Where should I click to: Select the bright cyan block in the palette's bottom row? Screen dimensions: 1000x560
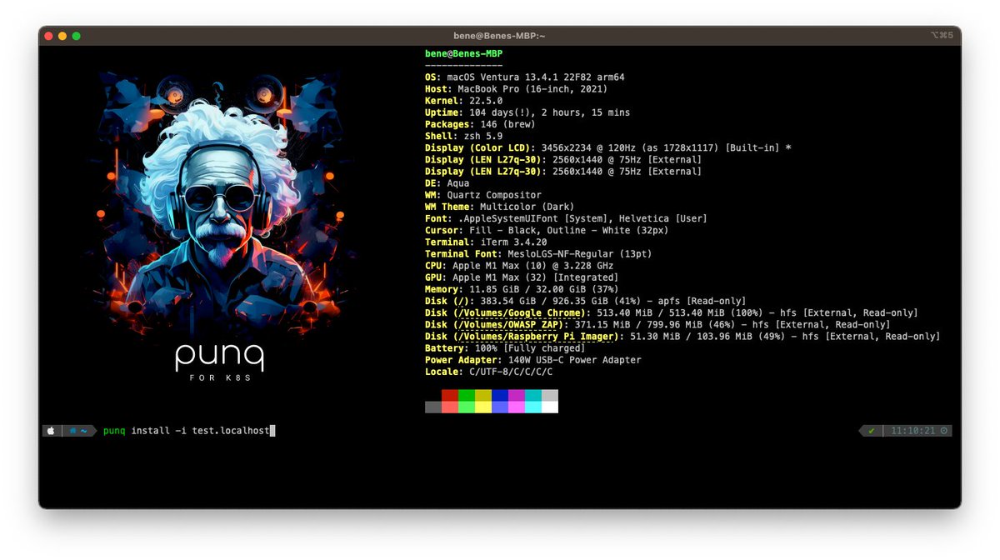pyautogui.click(x=533, y=407)
